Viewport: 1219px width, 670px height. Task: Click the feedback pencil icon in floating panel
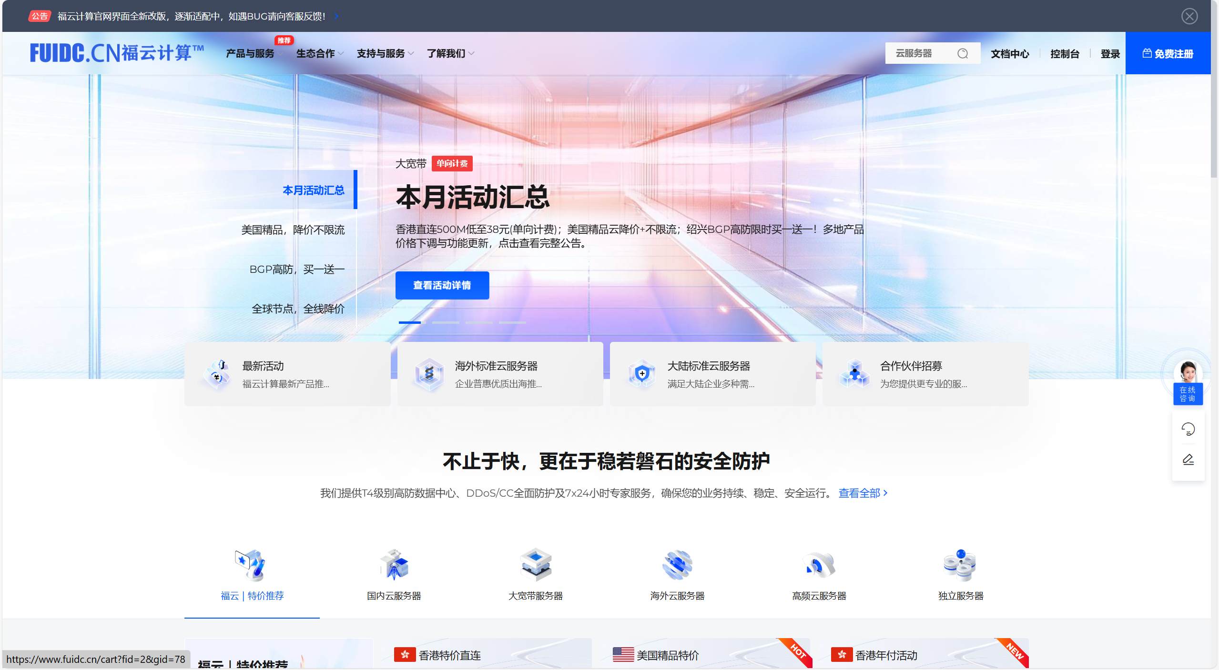pos(1188,459)
